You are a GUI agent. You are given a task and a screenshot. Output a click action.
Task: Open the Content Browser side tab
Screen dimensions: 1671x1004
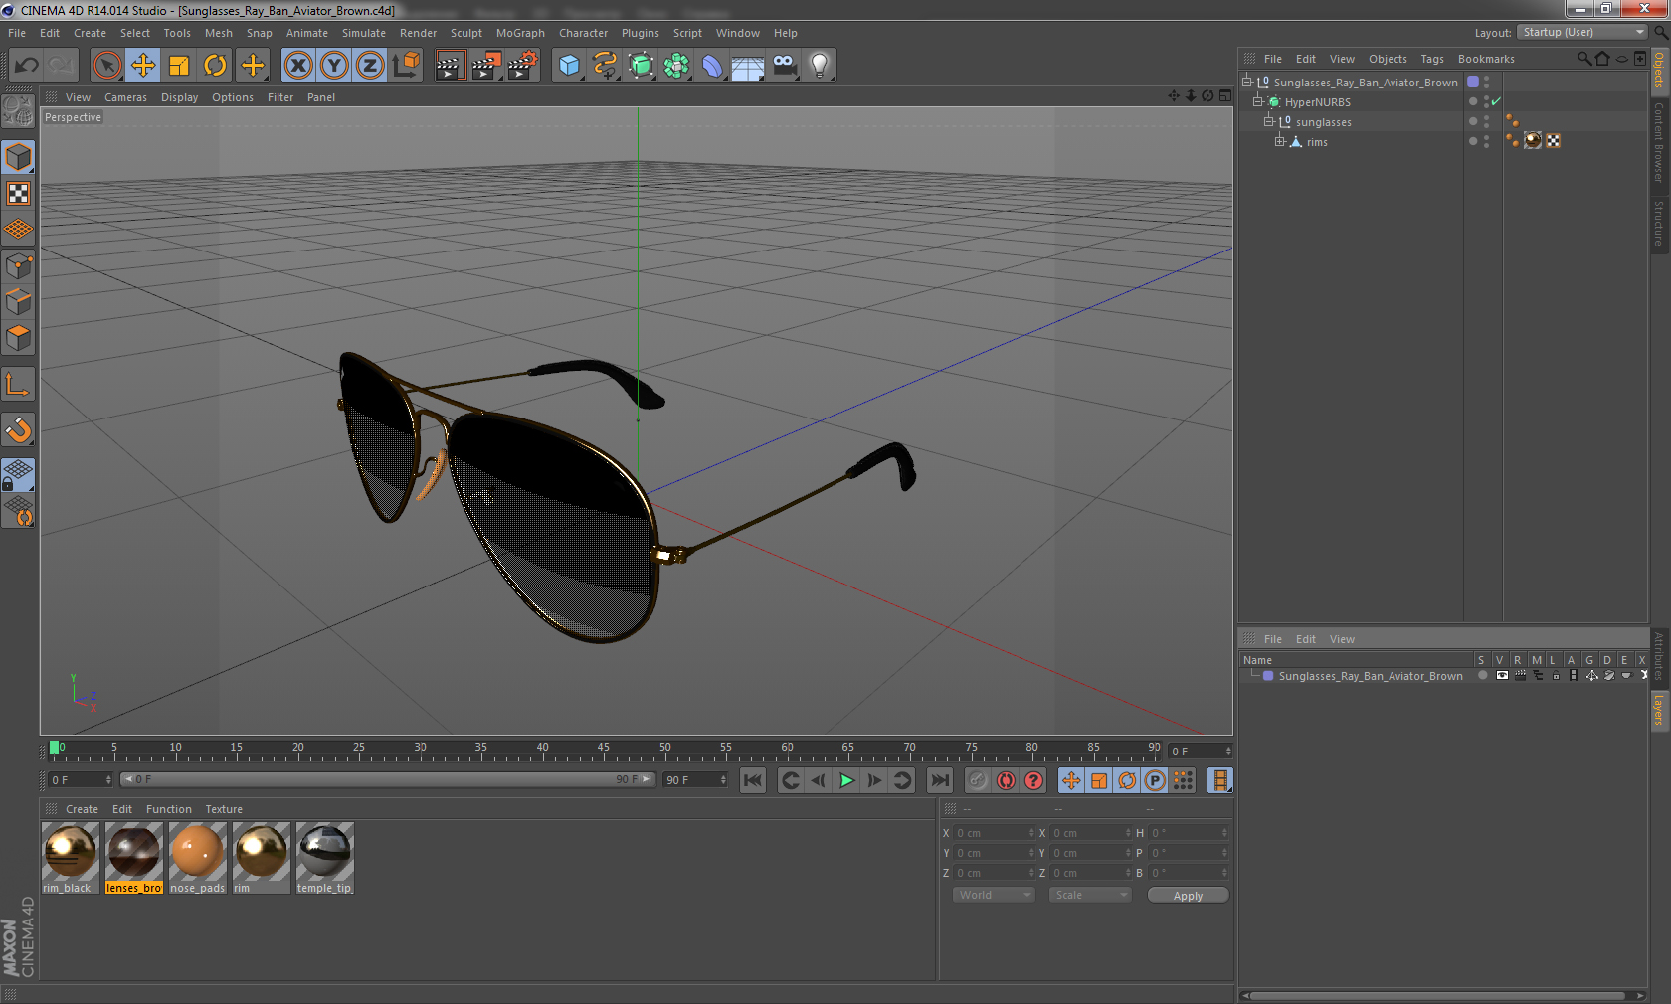(1659, 142)
